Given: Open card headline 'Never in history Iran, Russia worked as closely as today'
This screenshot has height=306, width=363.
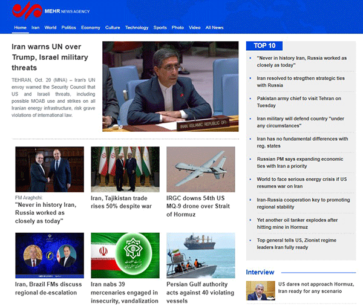Looking at the screenshot, I should pos(46,213).
